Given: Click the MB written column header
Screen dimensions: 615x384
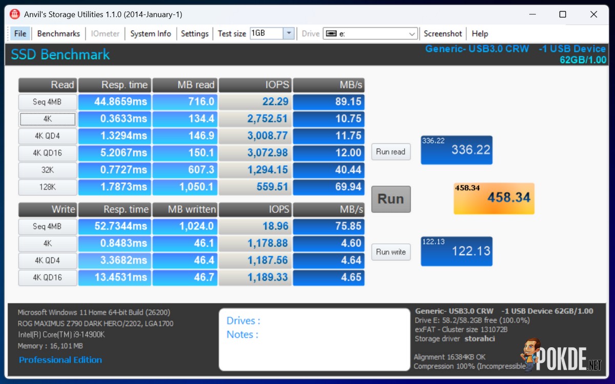Looking at the screenshot, I should pos(184,209).
